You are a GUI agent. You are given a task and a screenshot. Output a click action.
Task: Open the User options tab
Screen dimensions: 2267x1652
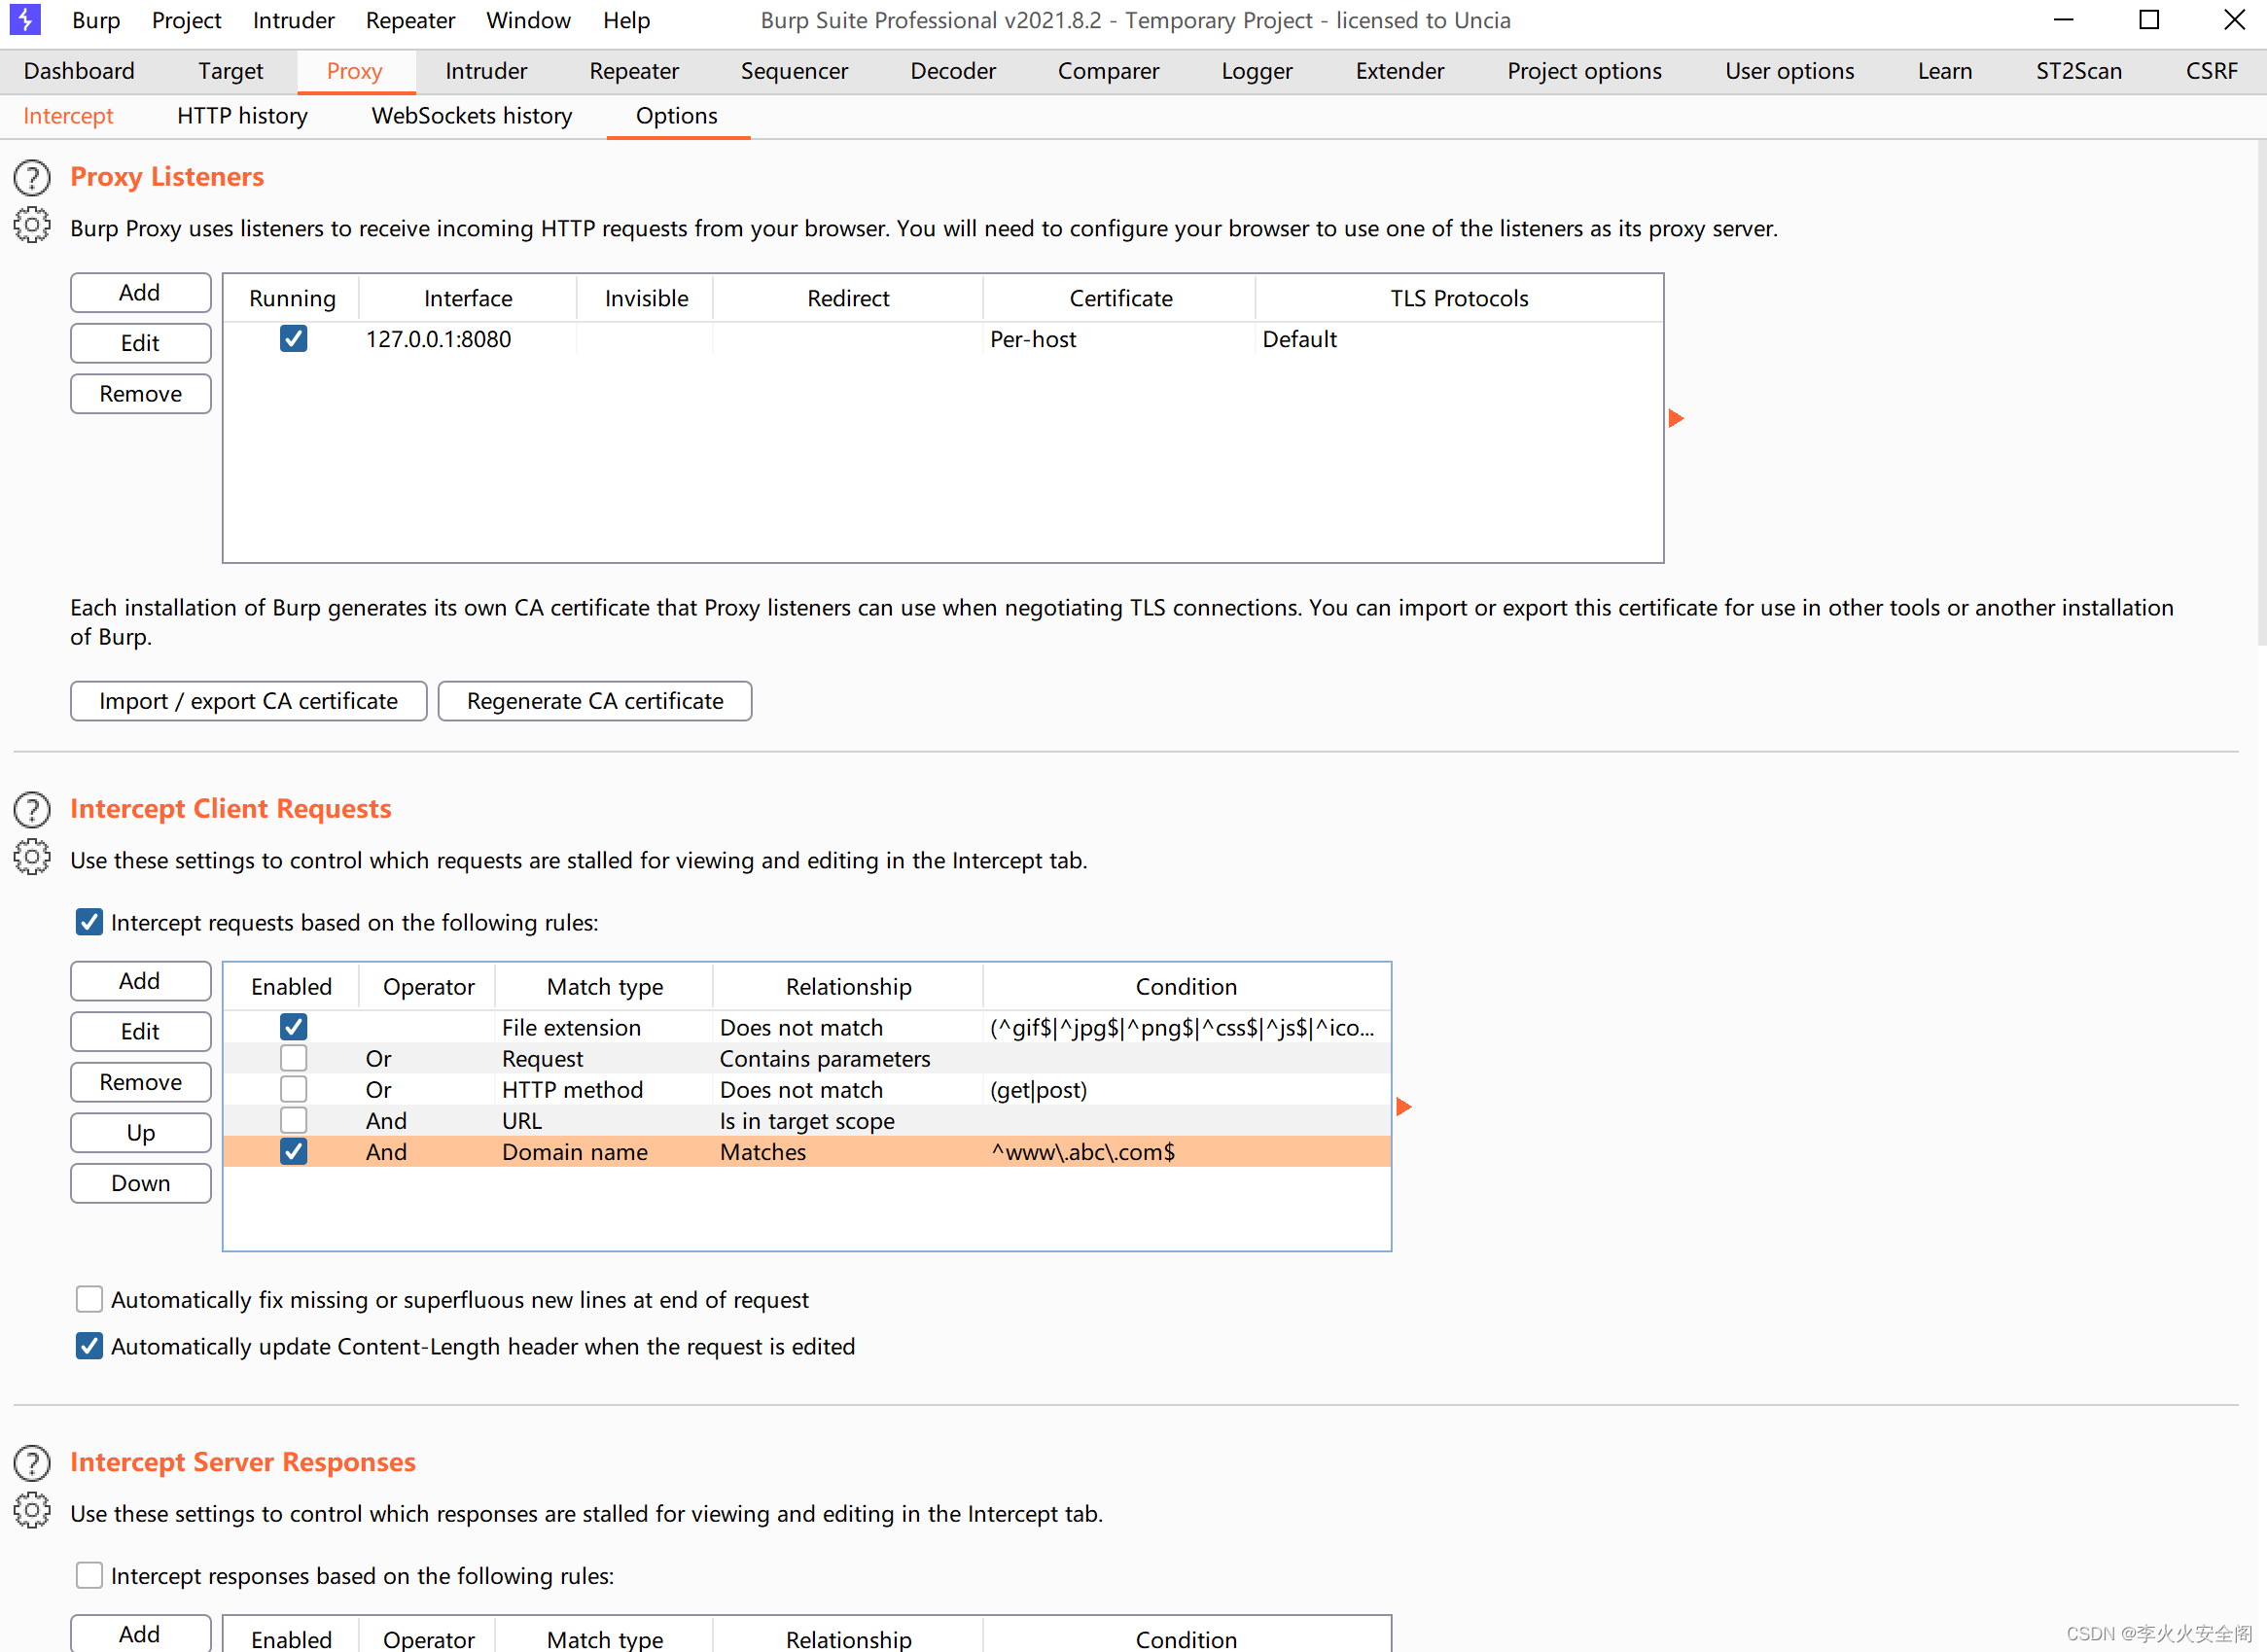click(1789, 71)
